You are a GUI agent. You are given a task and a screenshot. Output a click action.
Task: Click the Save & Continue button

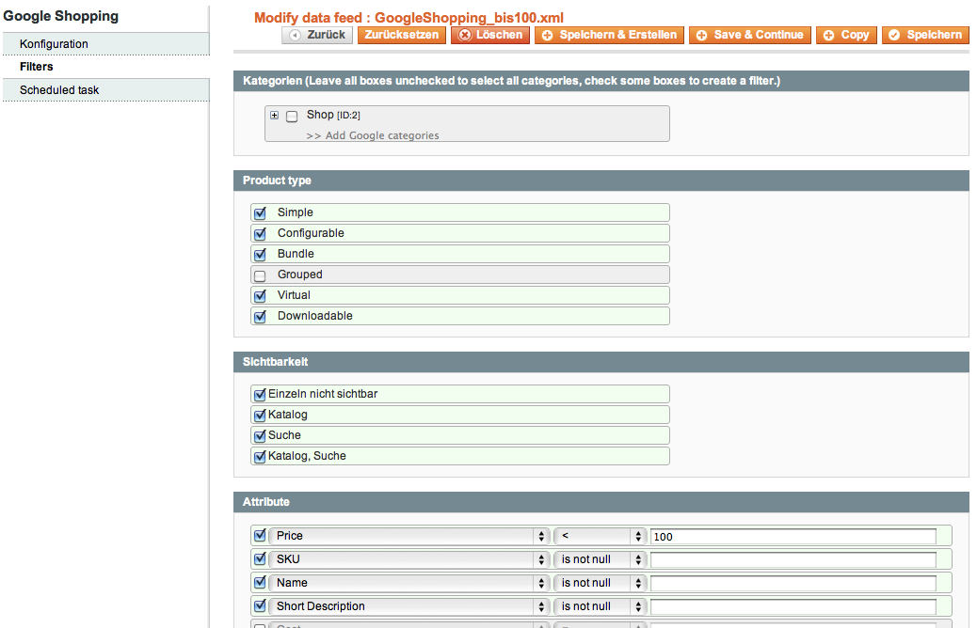coord(750,35)
